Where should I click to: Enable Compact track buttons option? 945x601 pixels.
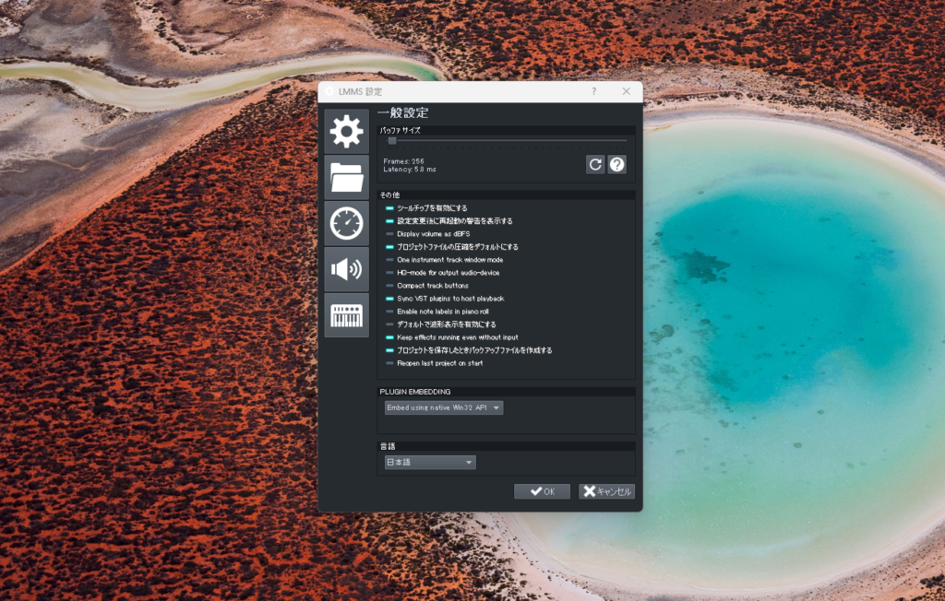click(389, 286)
